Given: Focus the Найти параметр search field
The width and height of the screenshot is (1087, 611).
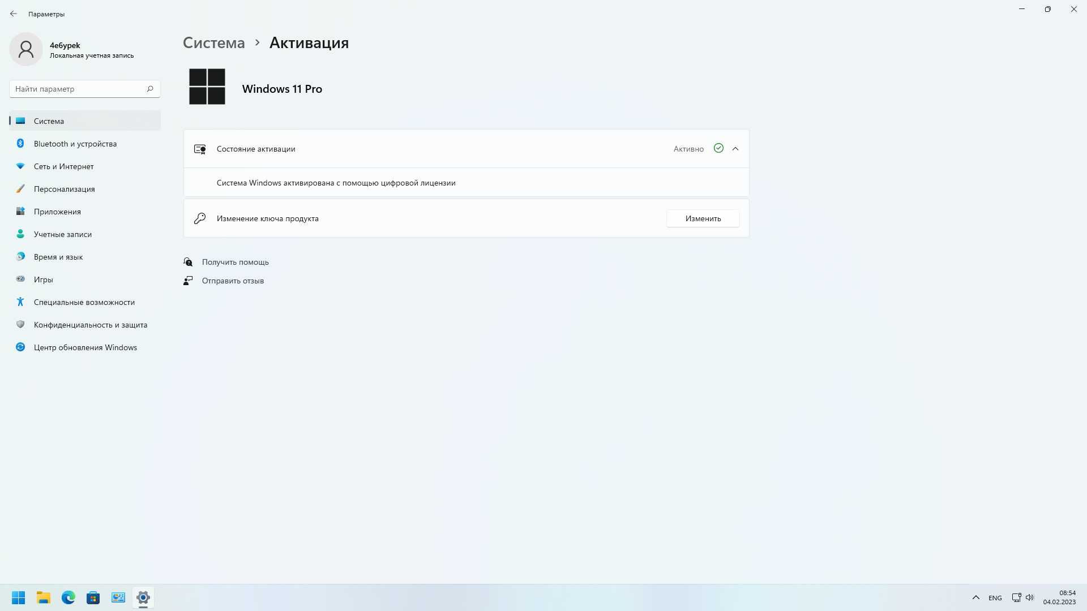Looking at the screenshot, I should (85, 89).
